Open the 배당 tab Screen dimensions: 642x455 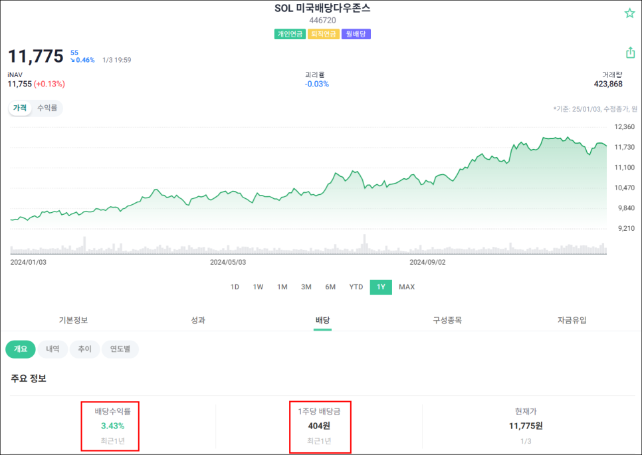[x=322, y=320]
